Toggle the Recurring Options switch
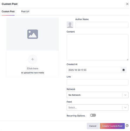 (93, 115)
